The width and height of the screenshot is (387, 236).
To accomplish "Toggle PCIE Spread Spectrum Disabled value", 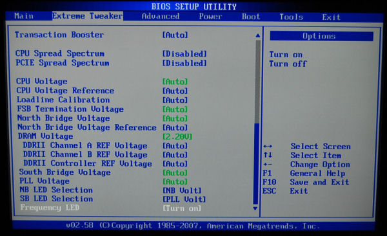I will click(184, 63).
